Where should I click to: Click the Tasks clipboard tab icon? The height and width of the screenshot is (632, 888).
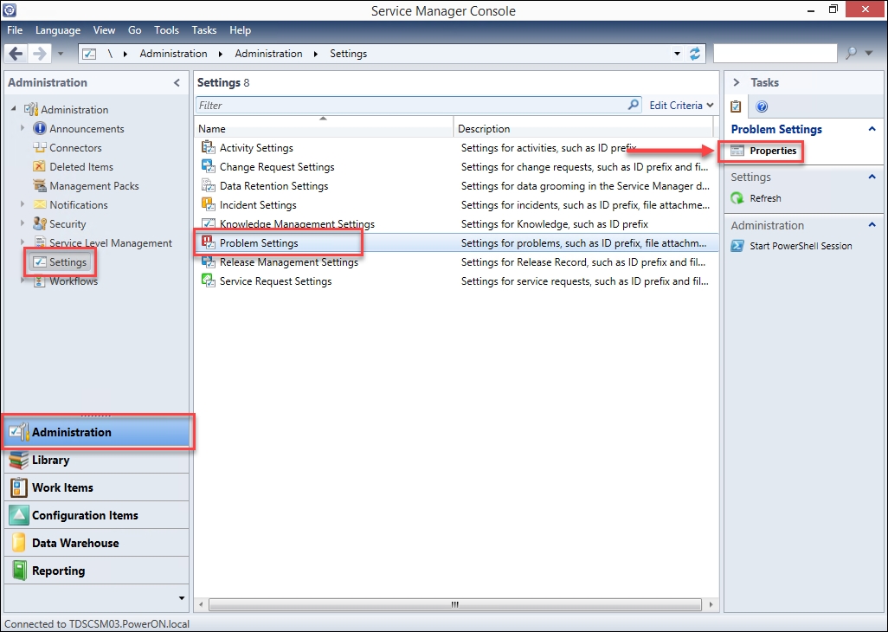pyautogui.click(x=736, y=106)
